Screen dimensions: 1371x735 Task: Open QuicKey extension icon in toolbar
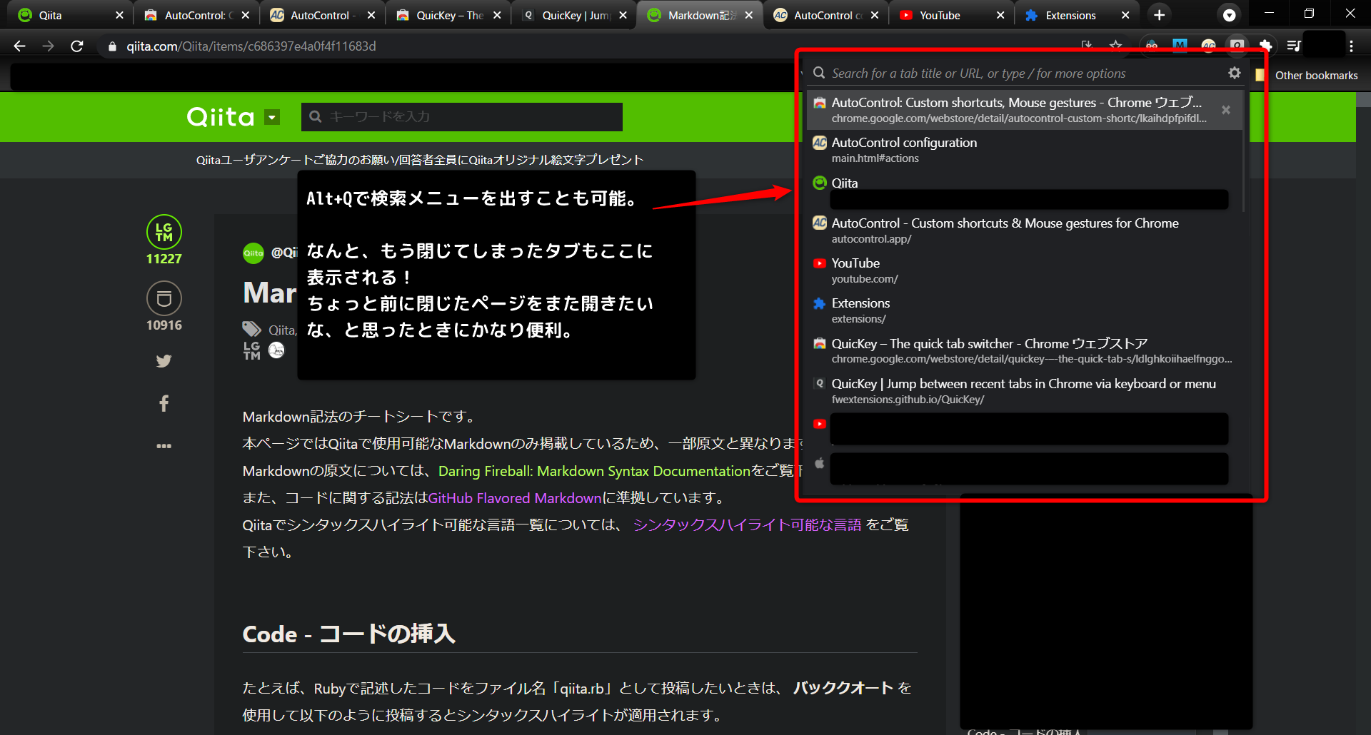coord(1237,46)
